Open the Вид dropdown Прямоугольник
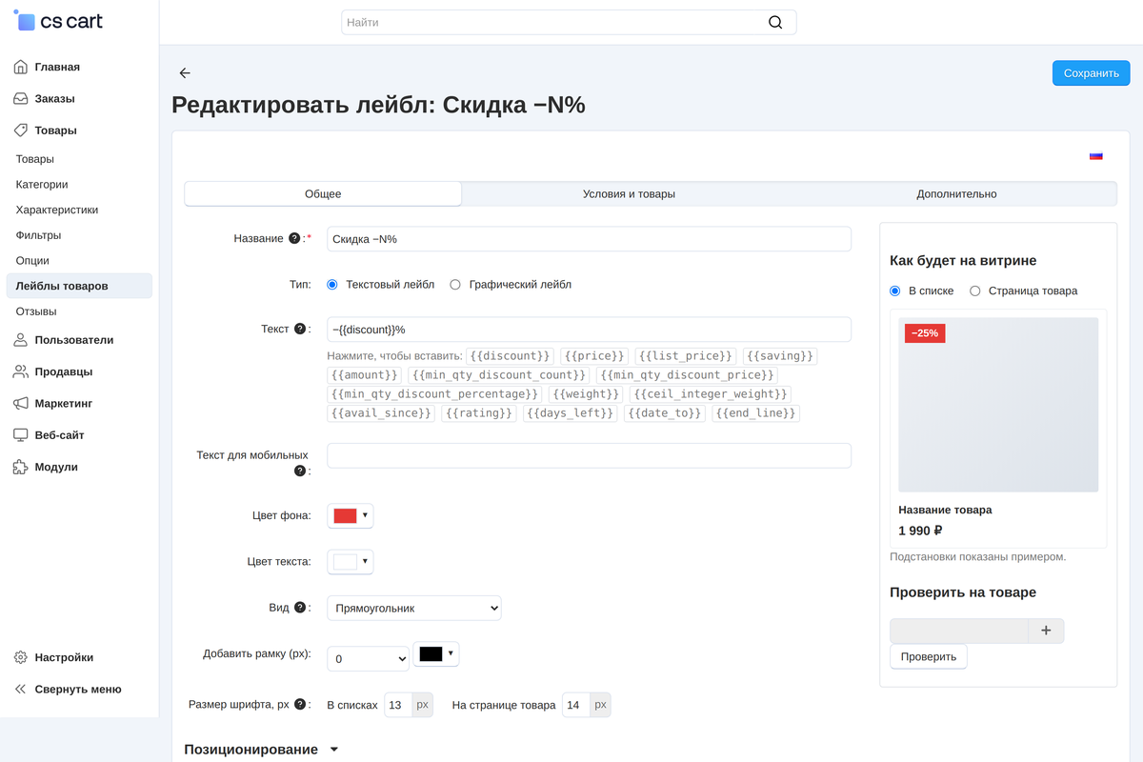Viewport: 1143px width, 762px height. [x=414, y=608]
